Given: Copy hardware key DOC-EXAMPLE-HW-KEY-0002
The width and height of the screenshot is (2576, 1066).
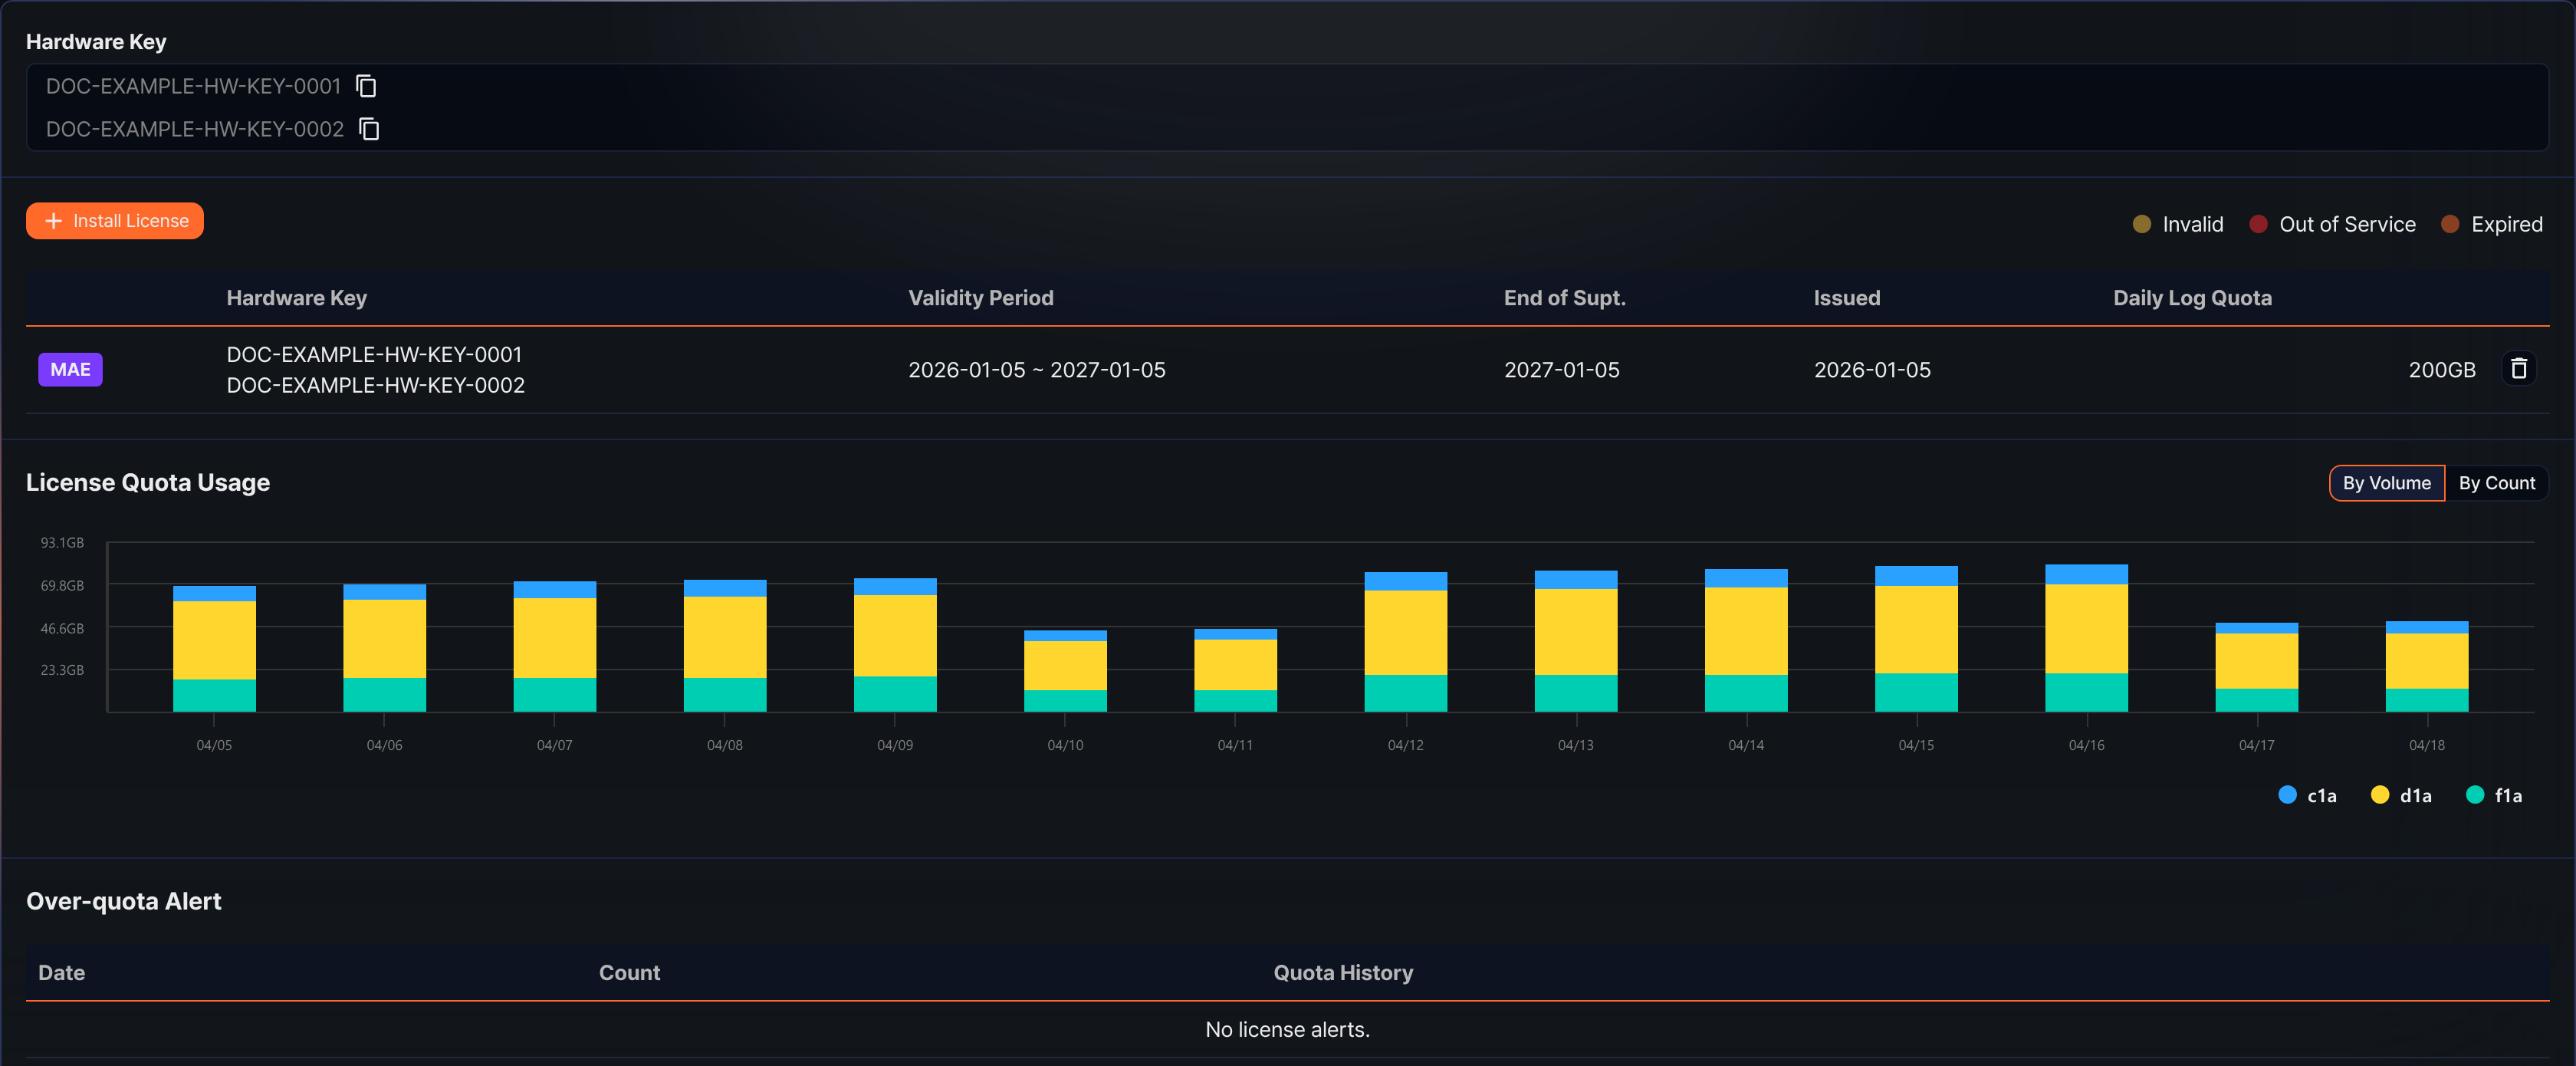Looking at the screenshot, I should click(x=369, y=129).
